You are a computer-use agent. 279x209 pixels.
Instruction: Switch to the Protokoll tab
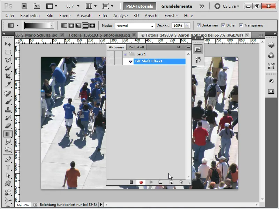(x=136, y=47)
